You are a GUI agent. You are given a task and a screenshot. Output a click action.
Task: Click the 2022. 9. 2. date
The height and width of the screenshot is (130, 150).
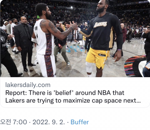(x=49, y=122)
